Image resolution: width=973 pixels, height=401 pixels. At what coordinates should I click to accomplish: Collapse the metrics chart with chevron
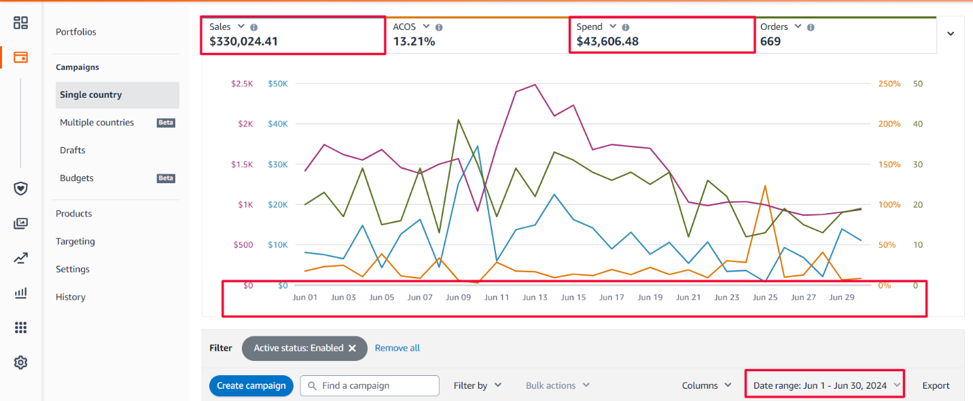(x=951, y=34)
